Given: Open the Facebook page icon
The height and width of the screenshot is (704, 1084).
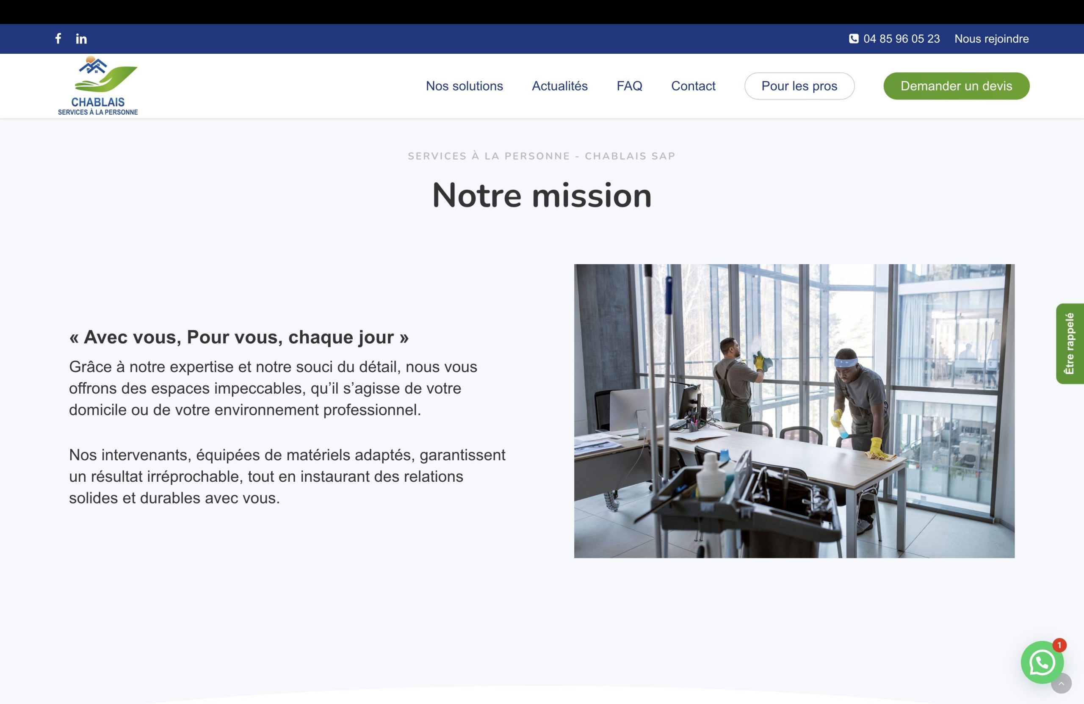Looking at the screenshot, I should (x=58, y=39).
